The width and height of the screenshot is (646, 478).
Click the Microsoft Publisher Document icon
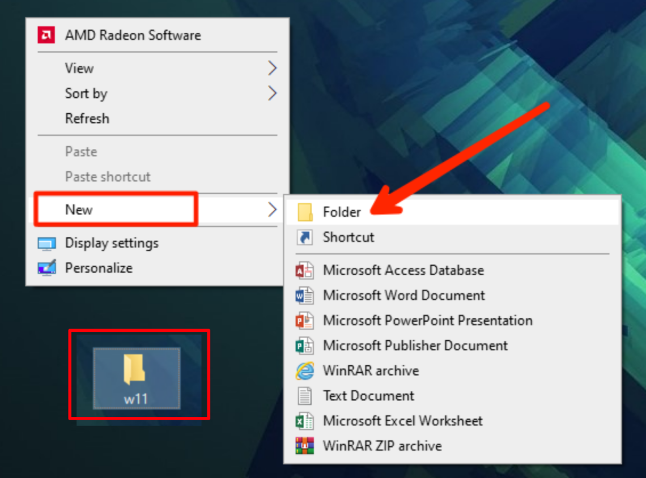tap(305, 345)
